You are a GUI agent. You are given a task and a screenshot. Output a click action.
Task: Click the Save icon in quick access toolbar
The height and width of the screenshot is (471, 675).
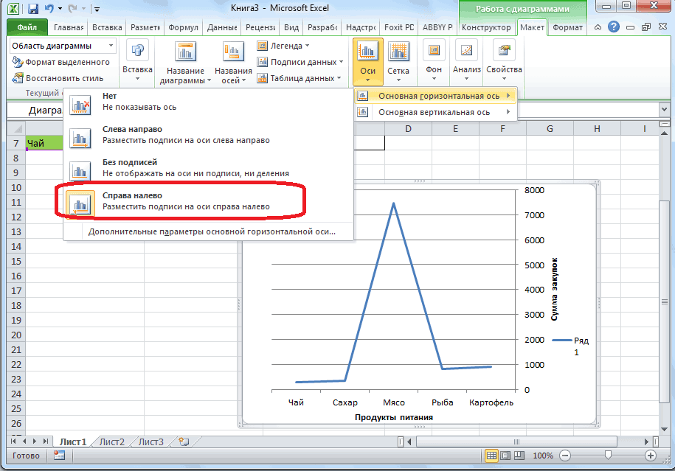point(32,9)
